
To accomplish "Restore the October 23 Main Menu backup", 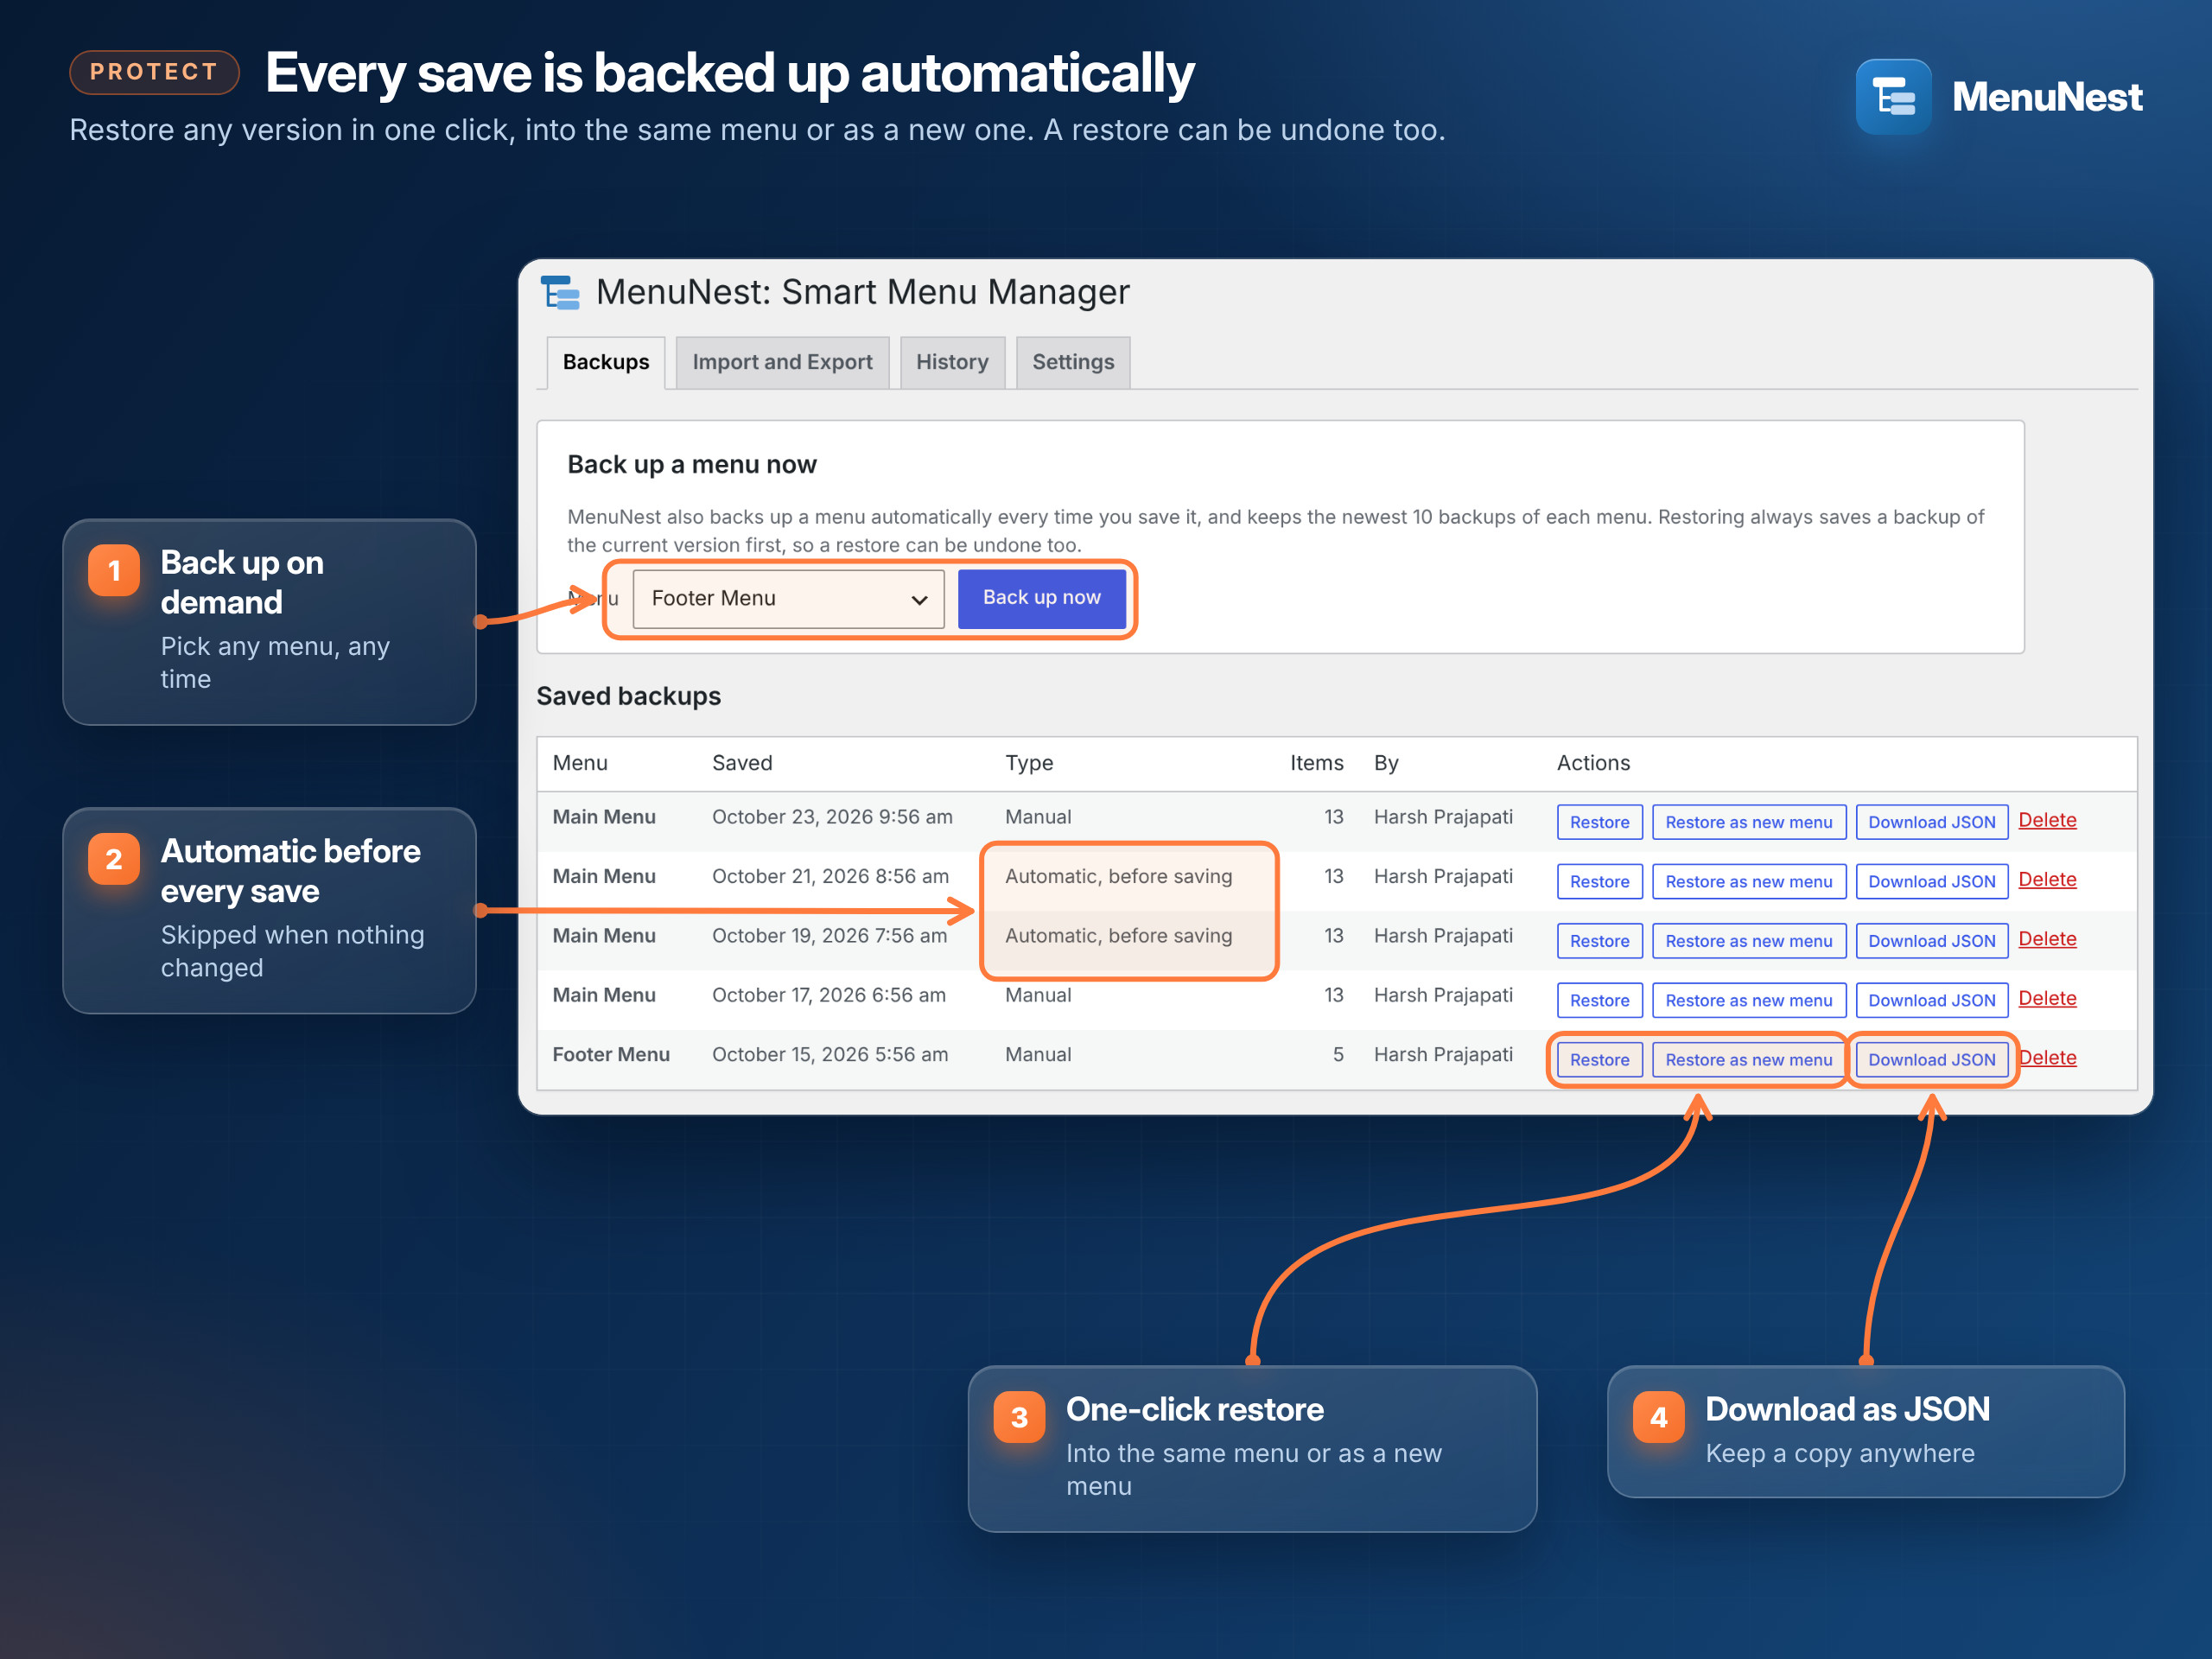I will (1599, 822).
